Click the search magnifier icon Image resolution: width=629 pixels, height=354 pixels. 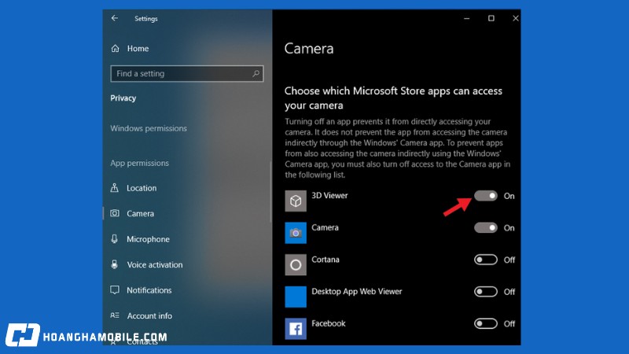click(256, 73)
